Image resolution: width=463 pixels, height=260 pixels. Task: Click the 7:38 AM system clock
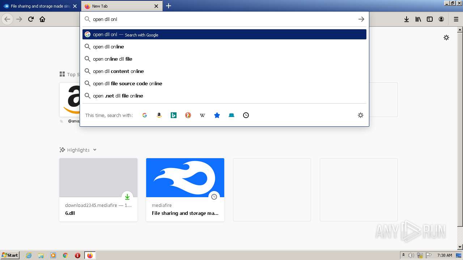[445, 255]
